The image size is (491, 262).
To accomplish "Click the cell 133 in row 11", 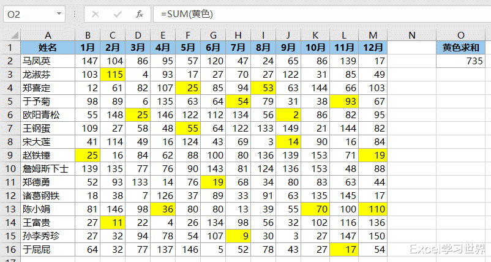I will click(138, 182).
